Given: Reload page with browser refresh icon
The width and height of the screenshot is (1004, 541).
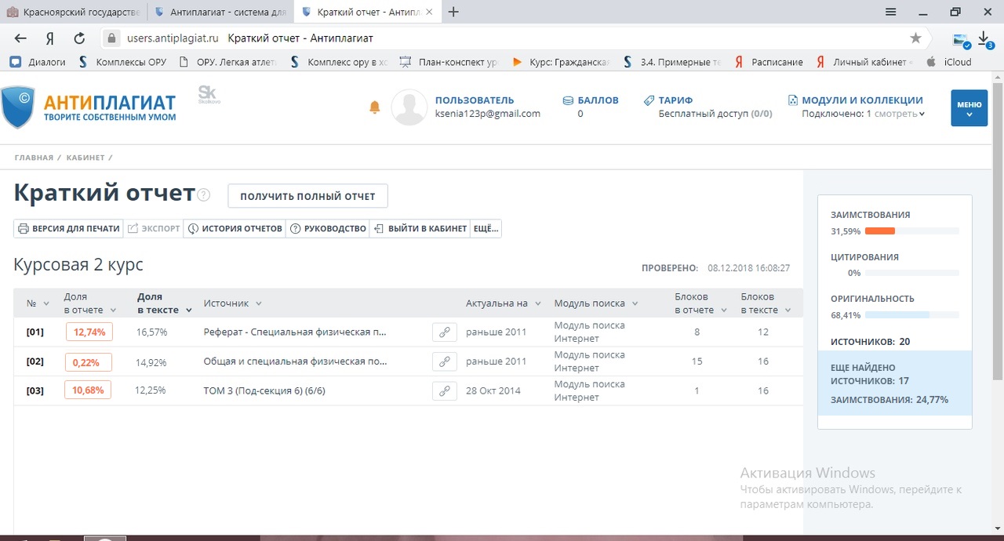Looking at the screenshot, I should [x=79, y=38].
